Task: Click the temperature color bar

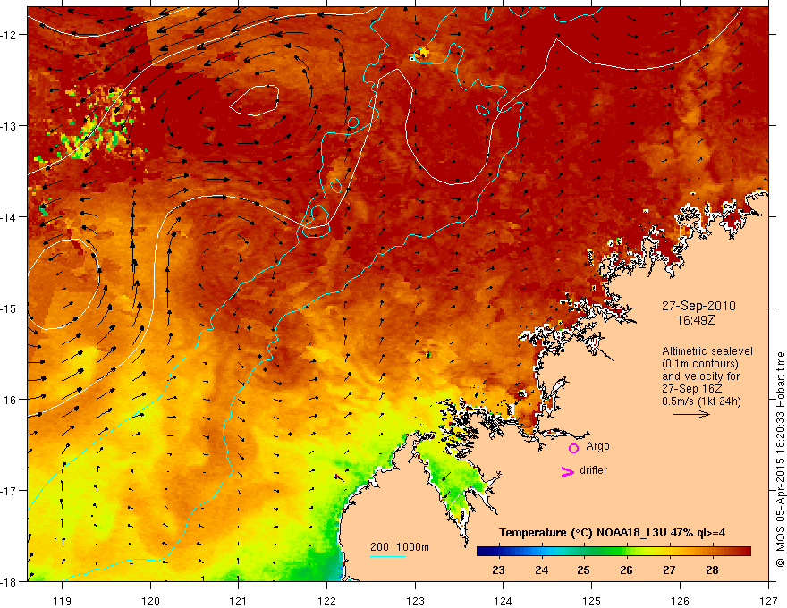Action: coord(614,551)
